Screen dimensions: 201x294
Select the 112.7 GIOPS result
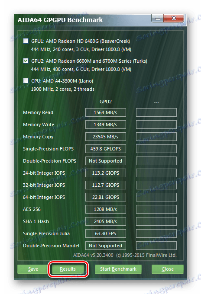[x=106, y=185]
